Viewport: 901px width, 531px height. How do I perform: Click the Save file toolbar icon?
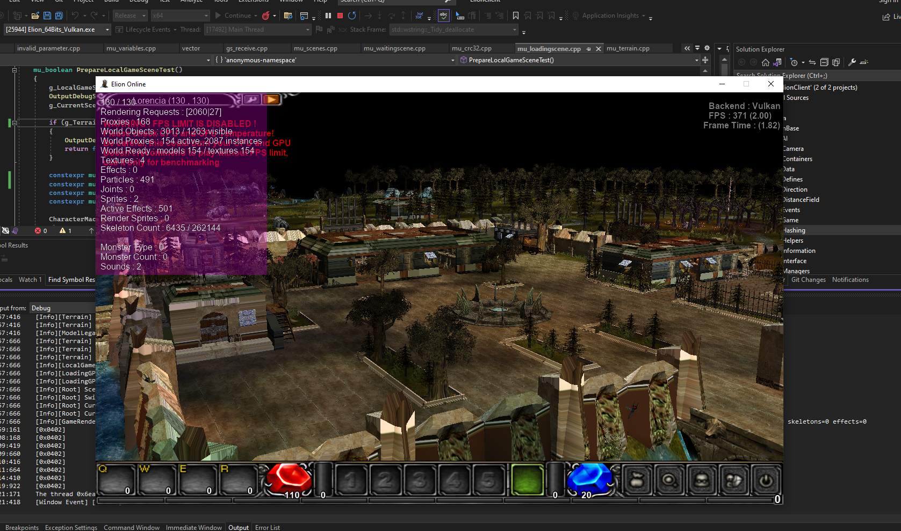tap(47, 16)
